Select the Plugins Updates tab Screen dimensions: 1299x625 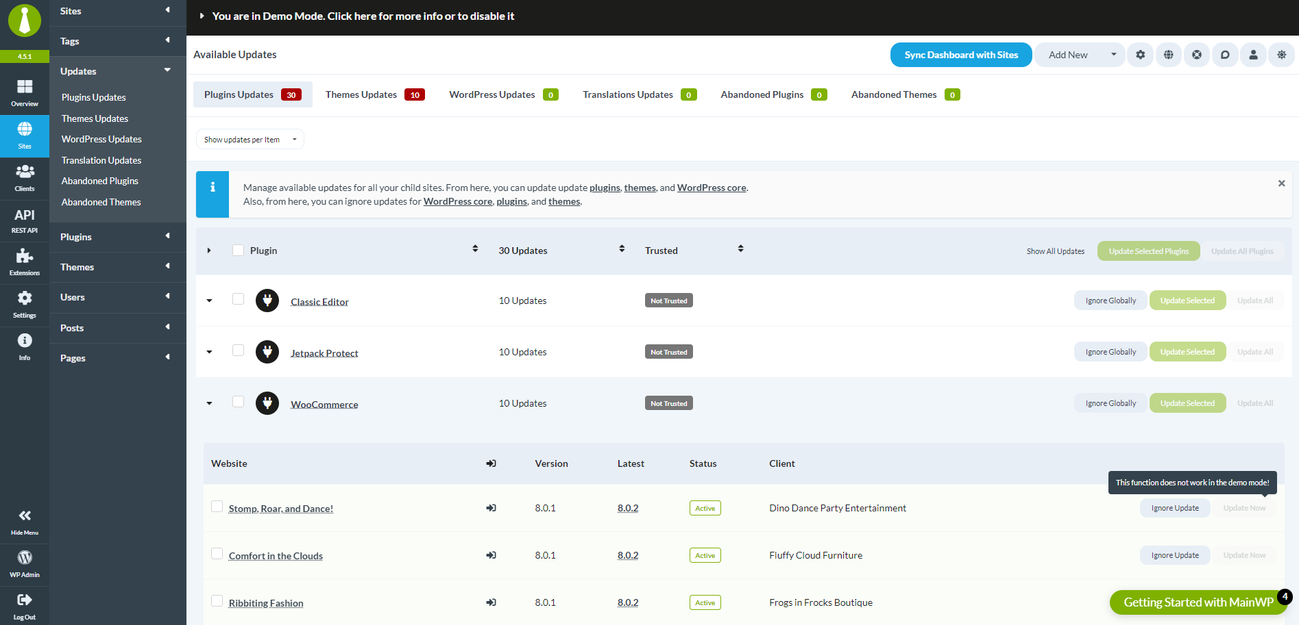253,94
